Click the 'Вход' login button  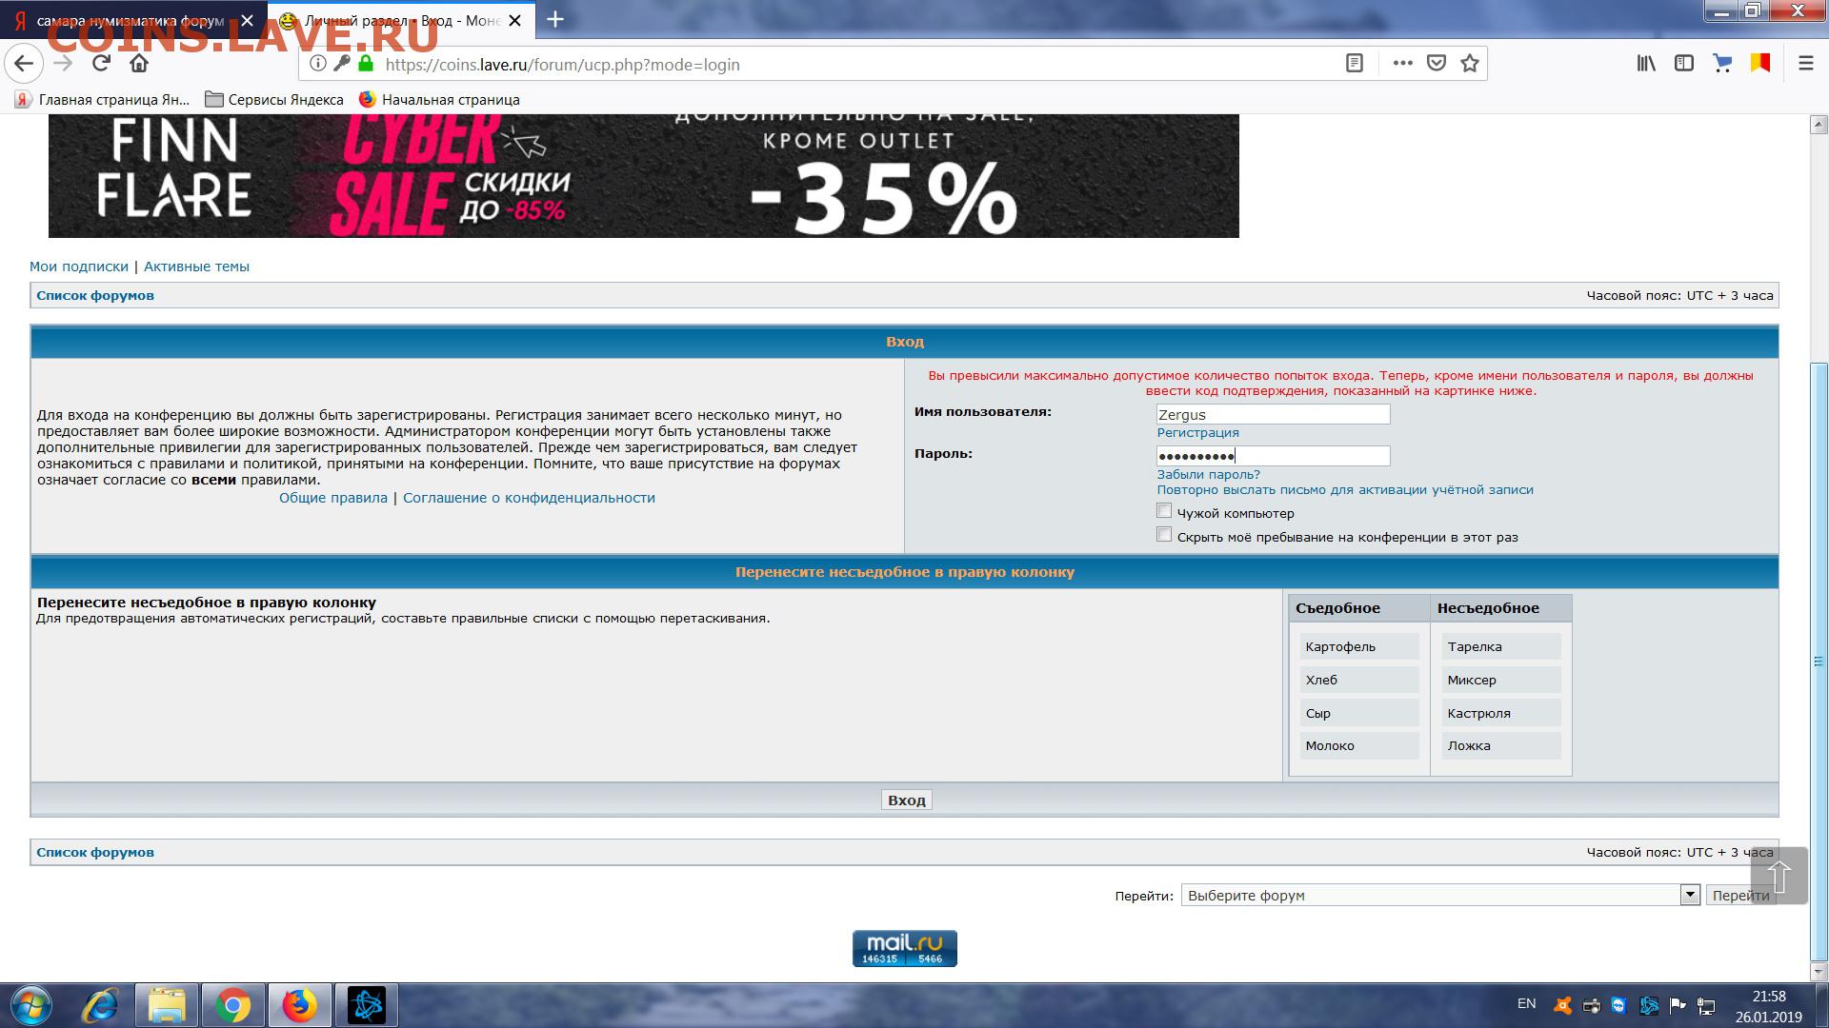[x=906, y=800]
